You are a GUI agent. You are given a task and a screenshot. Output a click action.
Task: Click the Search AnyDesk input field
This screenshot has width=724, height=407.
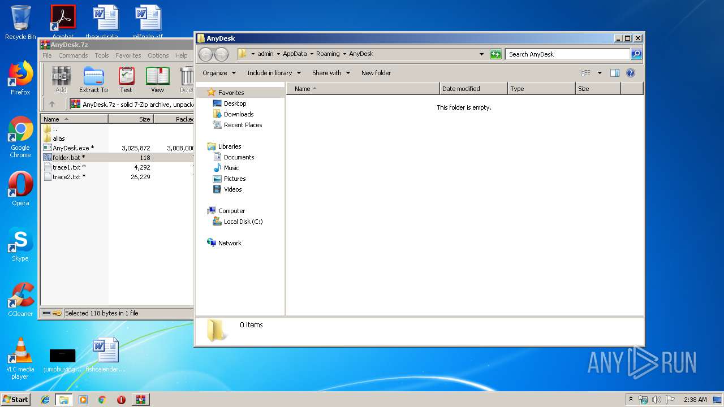point(567,54)
